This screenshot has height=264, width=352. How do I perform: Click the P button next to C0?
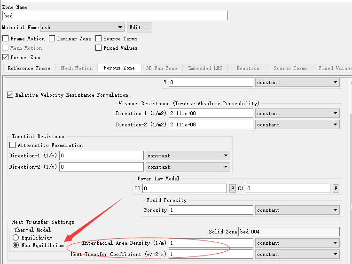(232, 188)
